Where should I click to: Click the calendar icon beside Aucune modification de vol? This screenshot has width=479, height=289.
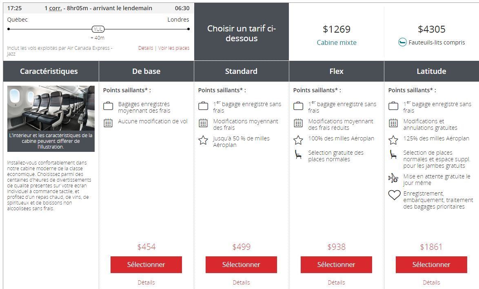coord(108,123)
